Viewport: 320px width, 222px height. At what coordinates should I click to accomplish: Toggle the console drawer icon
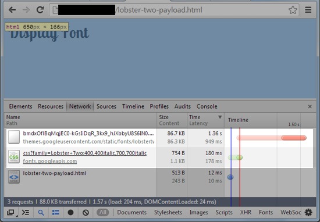click(26, 213)
